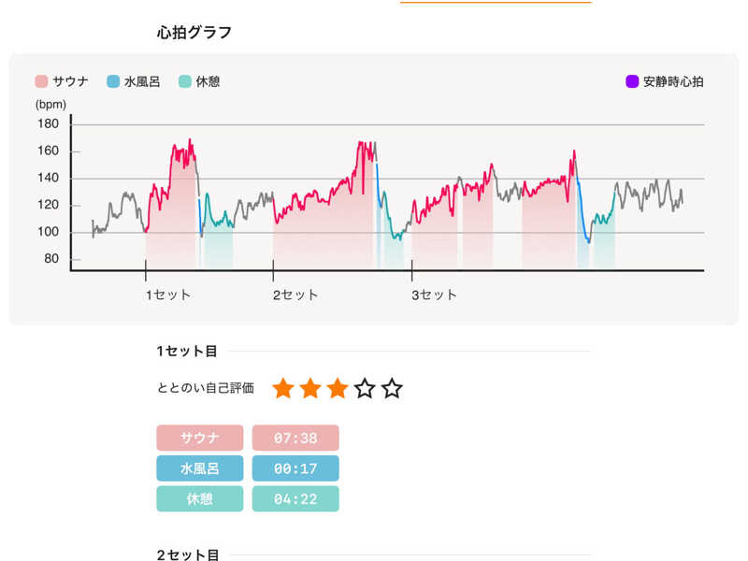
Task: Click the first rating star
Action: pos(283,388)
